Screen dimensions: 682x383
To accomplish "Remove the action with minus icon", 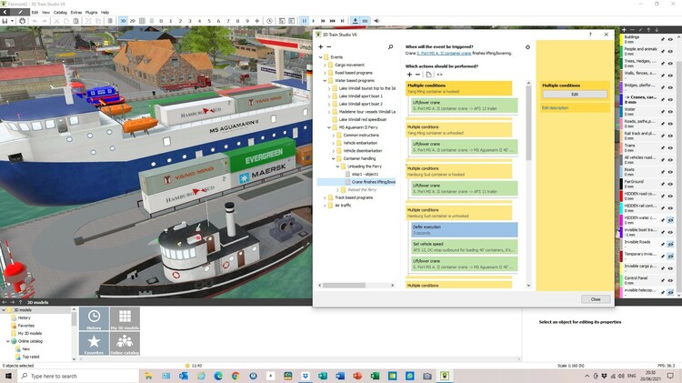I will click(417, 75).
